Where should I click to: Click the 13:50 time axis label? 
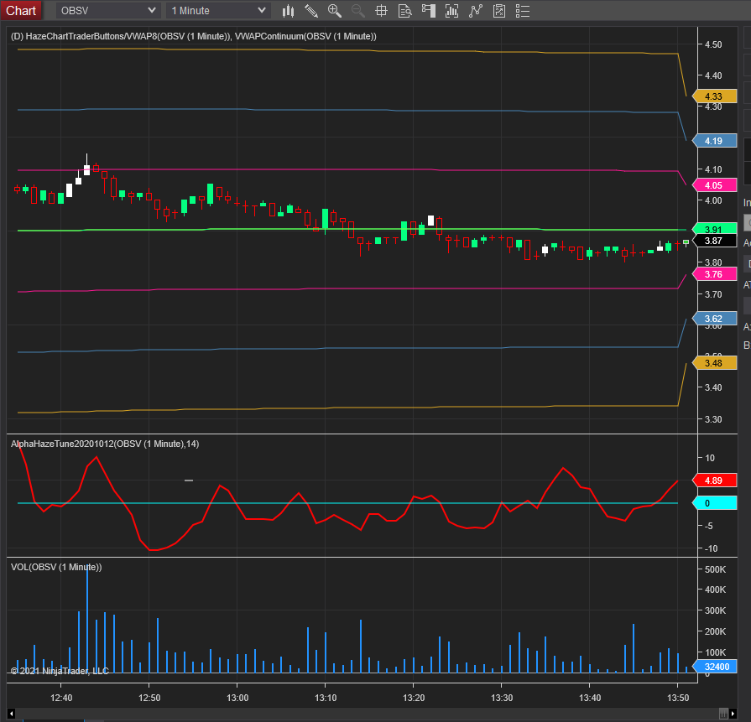point(678,698)
